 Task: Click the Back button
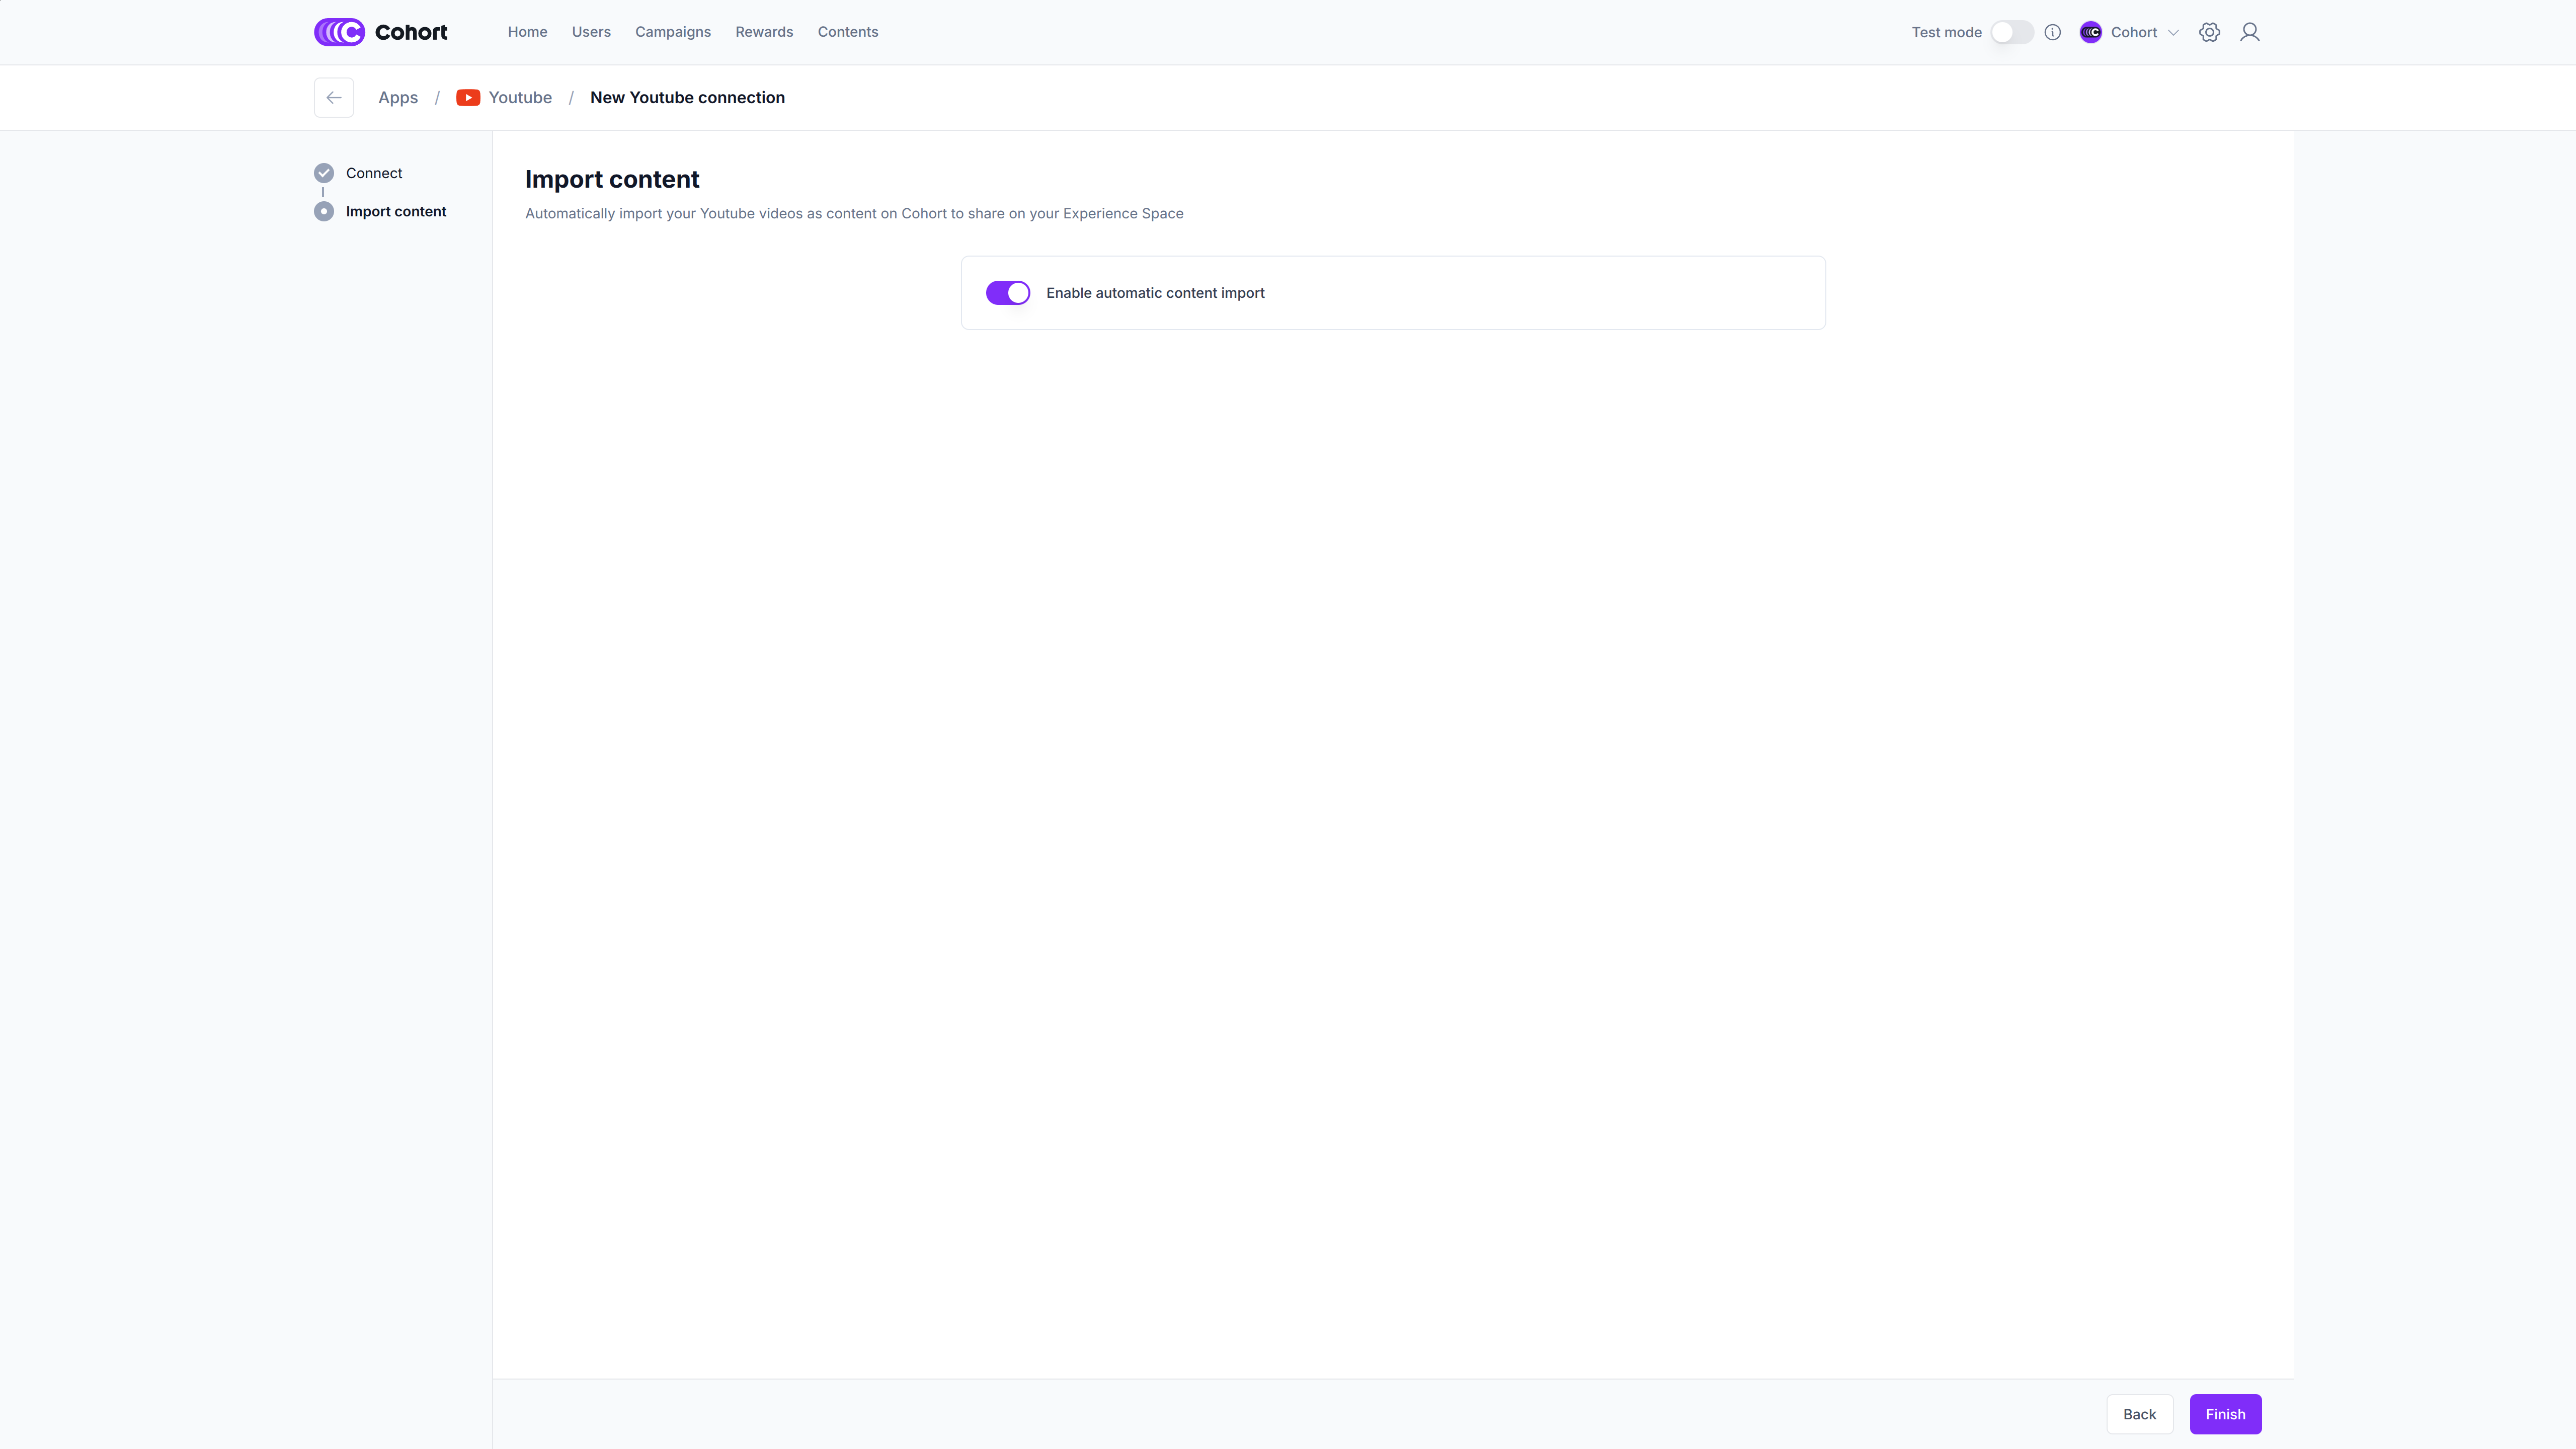[2139, 1414]
